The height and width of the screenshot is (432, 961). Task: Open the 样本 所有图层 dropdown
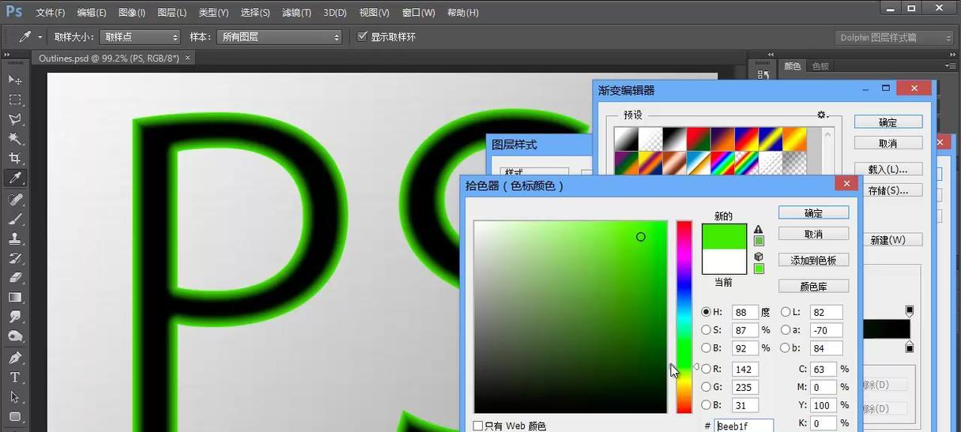(x=280, y=37)
